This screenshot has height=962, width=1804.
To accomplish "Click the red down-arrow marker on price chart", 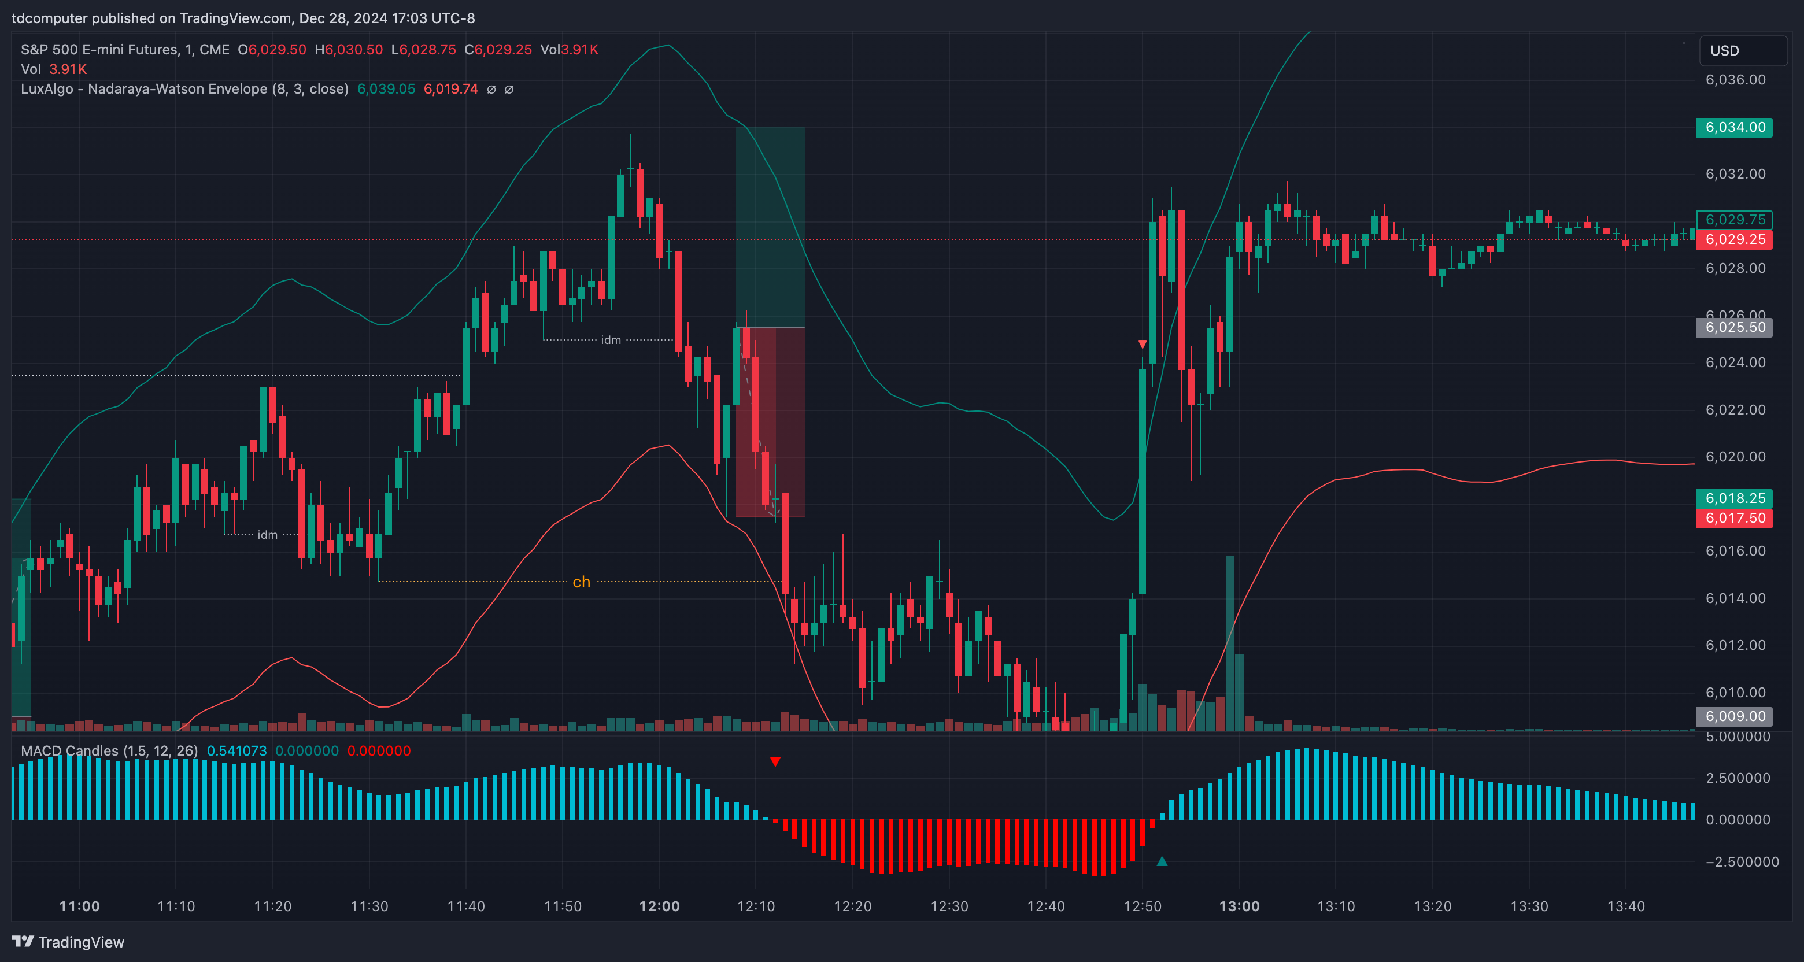I will pos(1142,344).
